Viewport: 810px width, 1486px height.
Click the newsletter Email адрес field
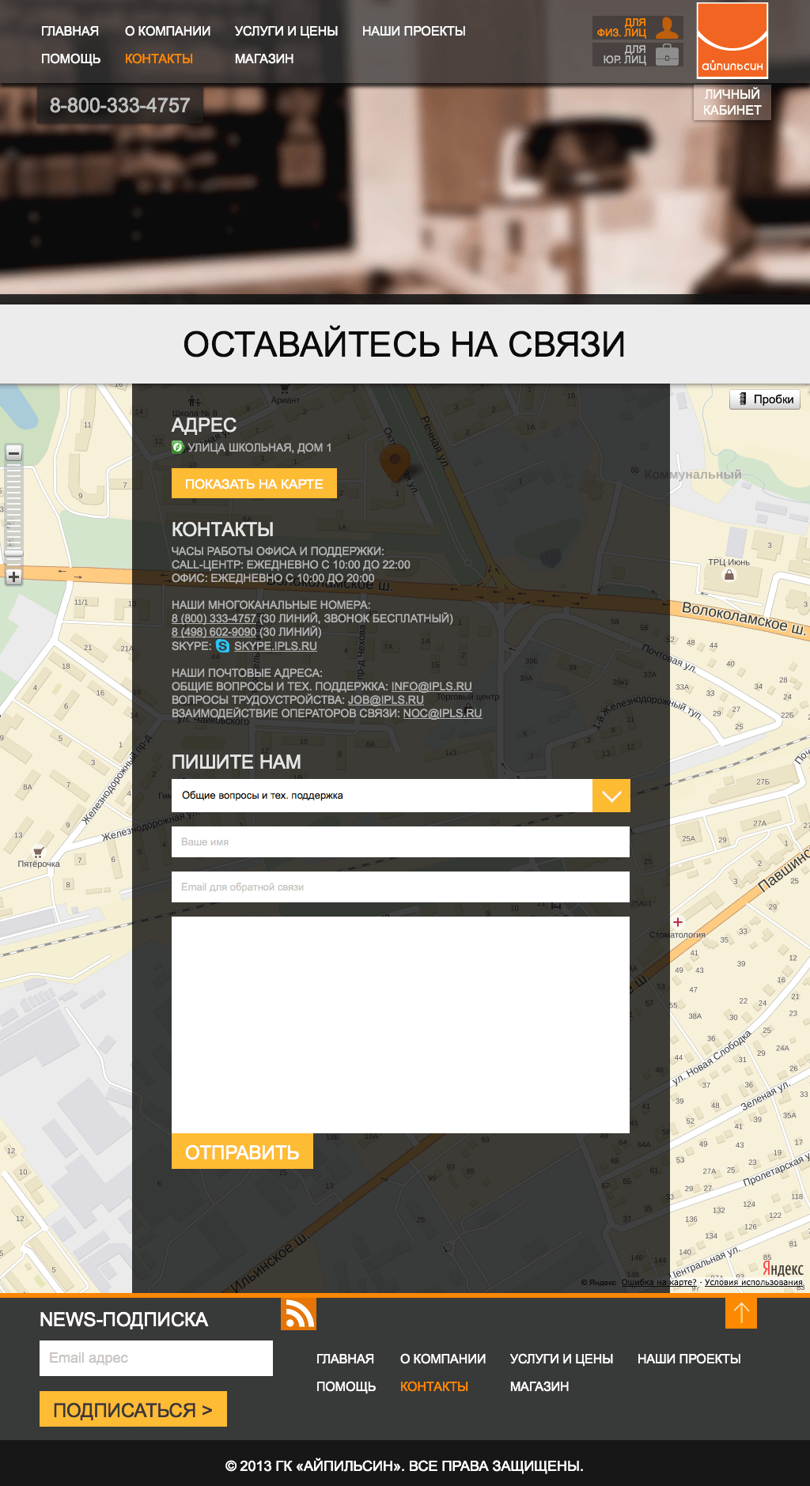(156, 1358)
